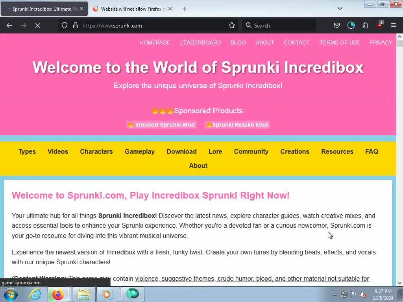Open the CONTACT page

coord(296,42)
